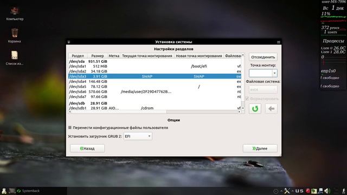
Task: Click Новая точка монтирования column header
Action: click(199, 56)
